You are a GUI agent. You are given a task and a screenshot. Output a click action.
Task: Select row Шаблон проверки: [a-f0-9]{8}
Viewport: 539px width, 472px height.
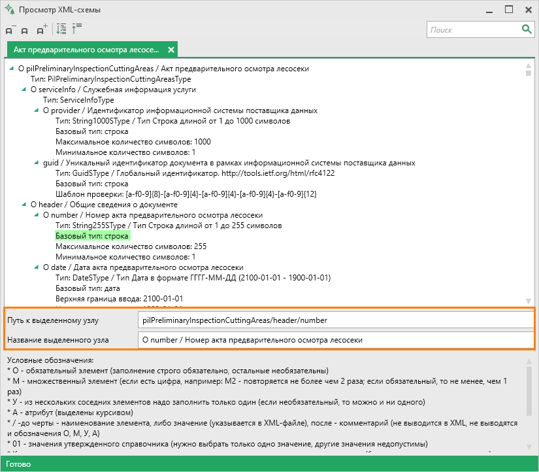(x=186, y=194)
